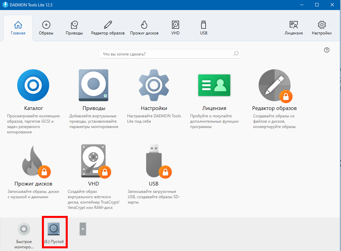Click the Прожиг дисков tile heading
This screenshot has height=251, width=341.
tap(33, 183)
